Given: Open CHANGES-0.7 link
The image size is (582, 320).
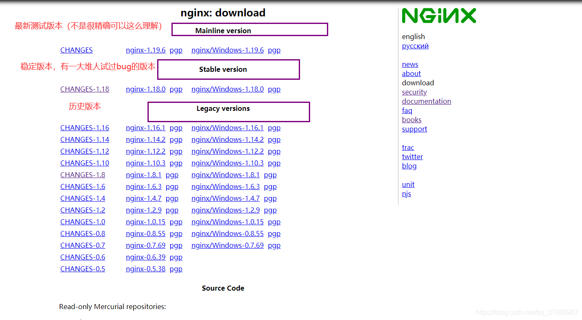Looking at the screenshot, I should [x=82, y=245].
